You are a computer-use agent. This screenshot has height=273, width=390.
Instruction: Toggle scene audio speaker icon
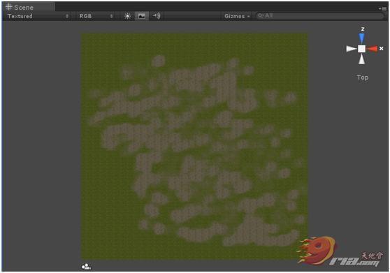pos(157,16)
